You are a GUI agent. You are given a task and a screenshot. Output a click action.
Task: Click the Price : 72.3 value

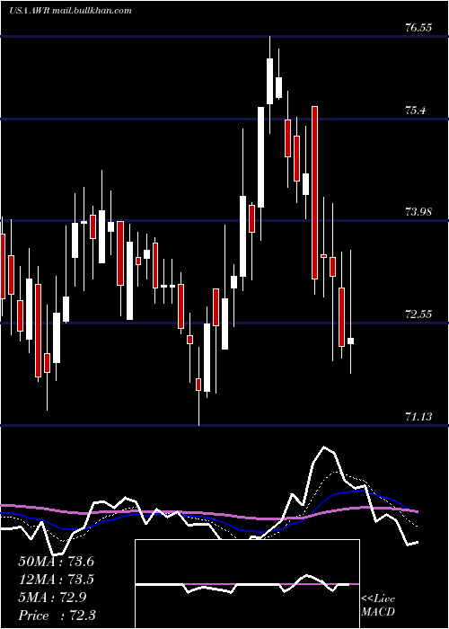57,616
